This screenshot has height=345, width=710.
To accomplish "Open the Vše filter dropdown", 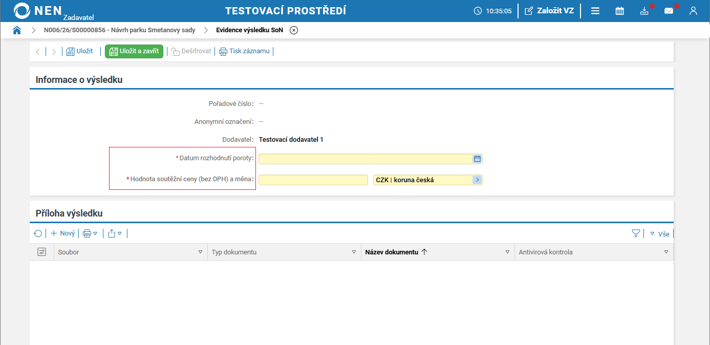I will pos(659,234).
